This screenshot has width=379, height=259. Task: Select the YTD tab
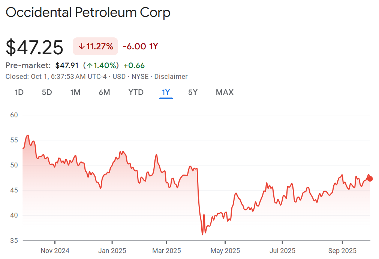pyautogui.click(x=136, y=92)
